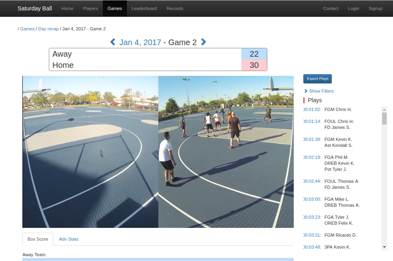Open the Records page
Screen dimensions: 393x261
[175, 8]
